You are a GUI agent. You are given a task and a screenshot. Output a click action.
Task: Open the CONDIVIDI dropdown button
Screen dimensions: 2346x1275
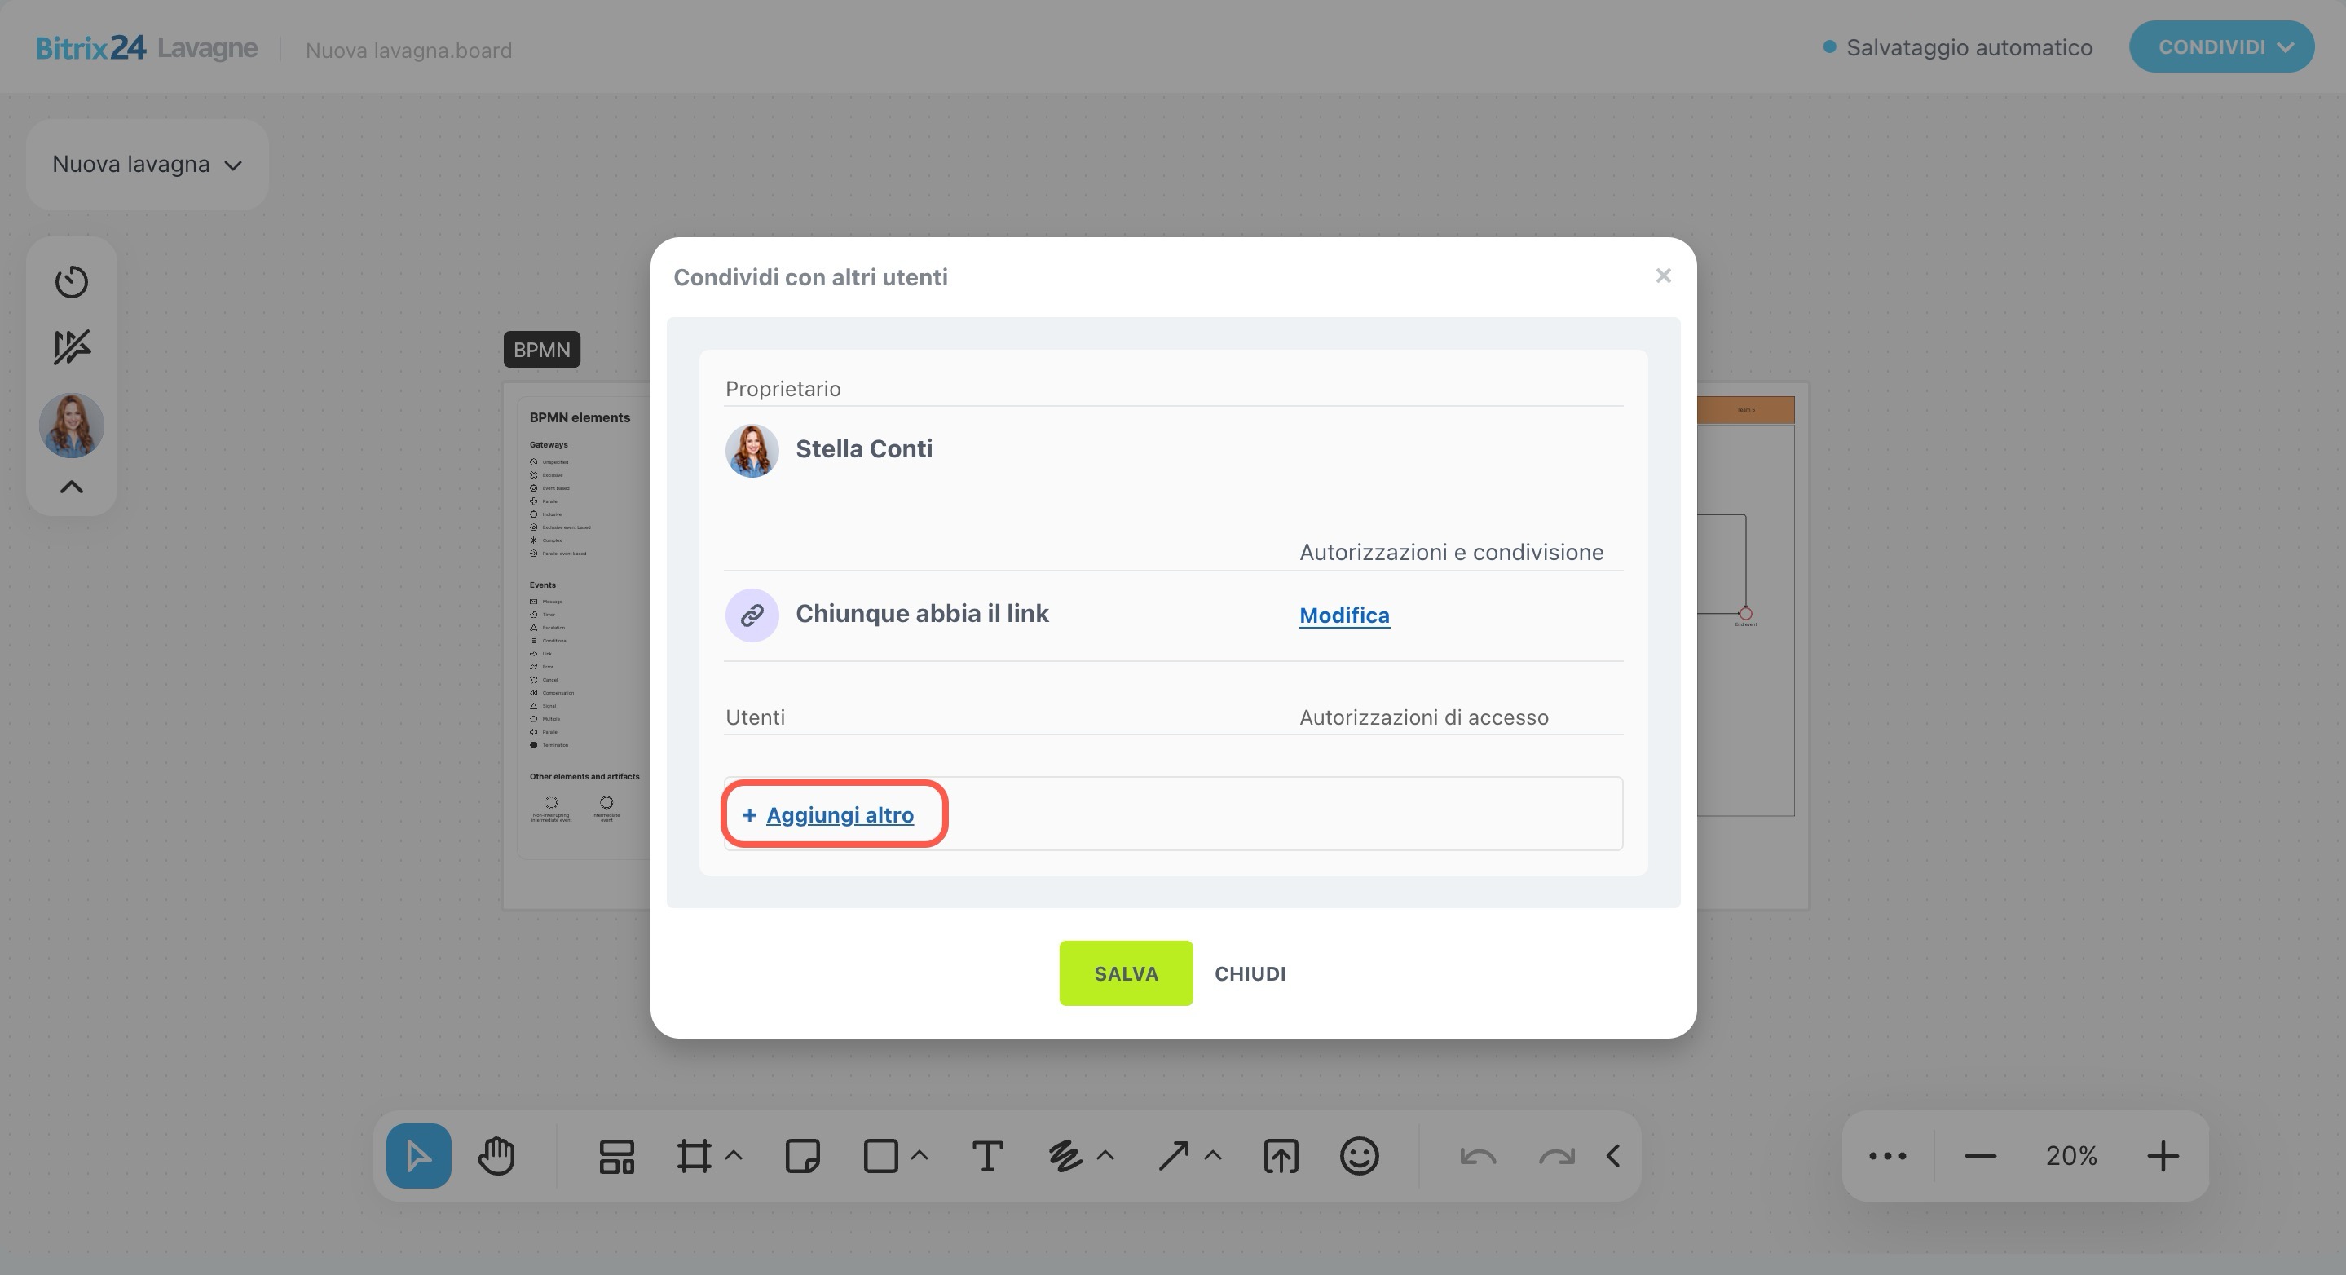coord(2221,47)
